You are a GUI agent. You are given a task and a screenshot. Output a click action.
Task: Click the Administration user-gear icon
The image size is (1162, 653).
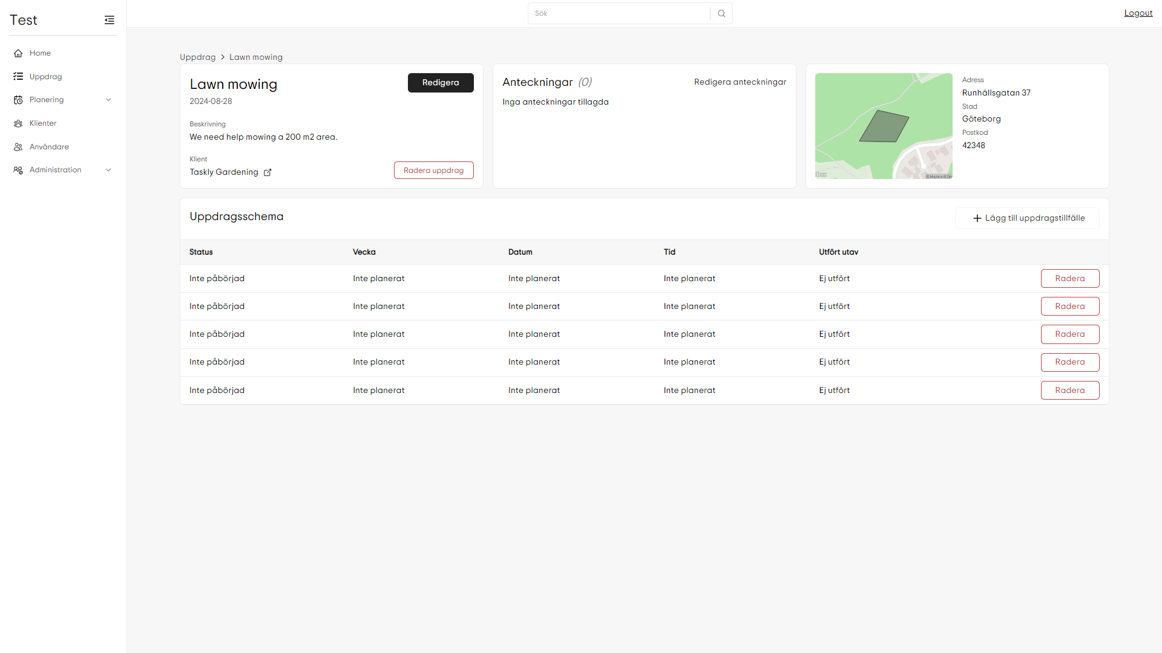18,170
